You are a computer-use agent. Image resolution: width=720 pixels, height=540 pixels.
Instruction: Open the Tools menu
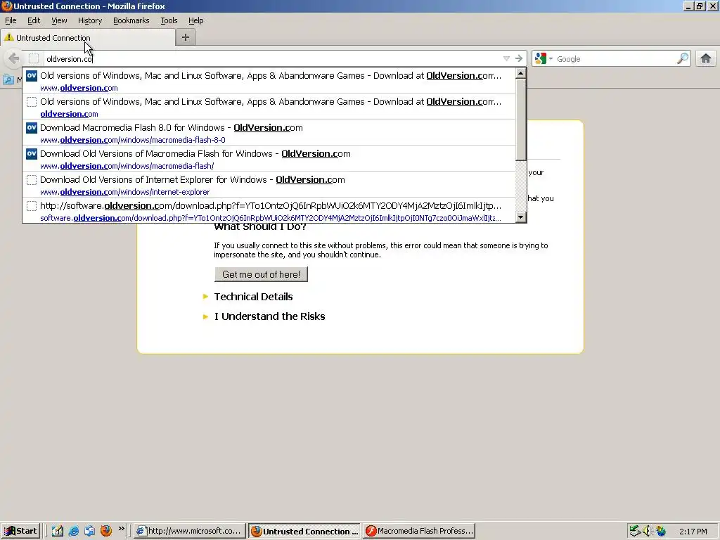tap(169, 20)
